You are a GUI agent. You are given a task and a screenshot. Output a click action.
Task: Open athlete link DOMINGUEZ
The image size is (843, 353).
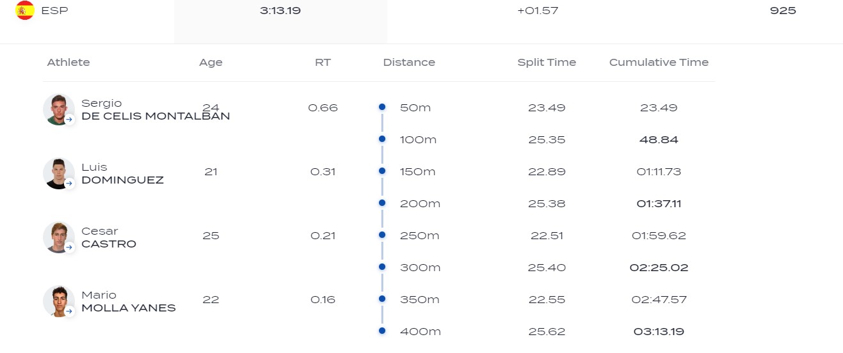coord(122,180)
